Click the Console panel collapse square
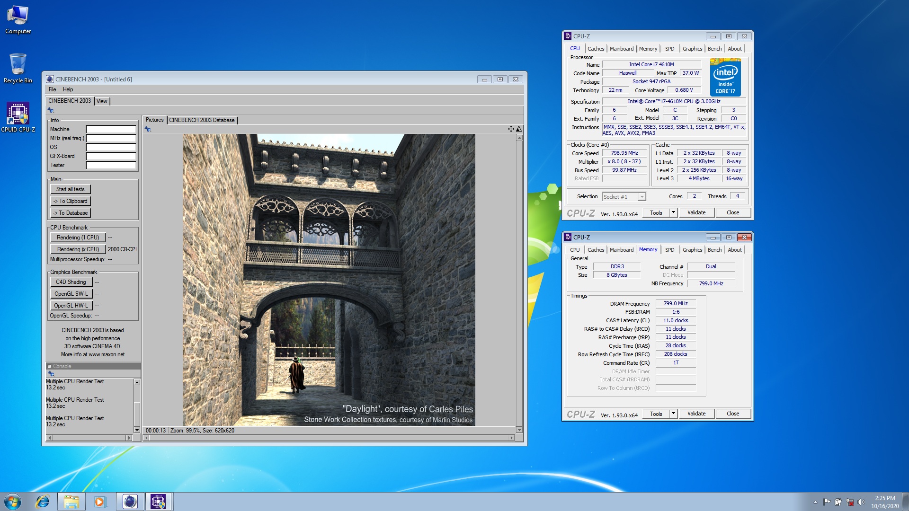This screenshot has height=511, width=909. [49, 366]
